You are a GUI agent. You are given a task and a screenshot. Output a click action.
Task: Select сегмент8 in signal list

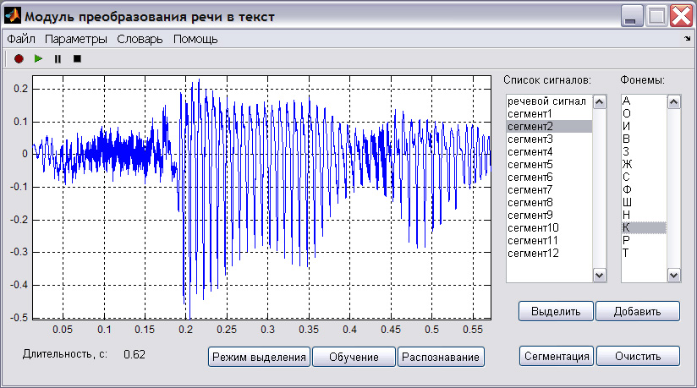pyautogui.click(x=550, y=203)
